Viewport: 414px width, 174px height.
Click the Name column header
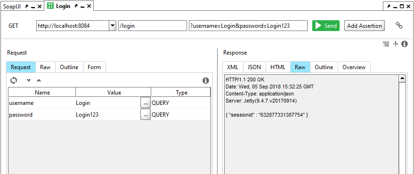pyautogui.click(x=42, y=93)
